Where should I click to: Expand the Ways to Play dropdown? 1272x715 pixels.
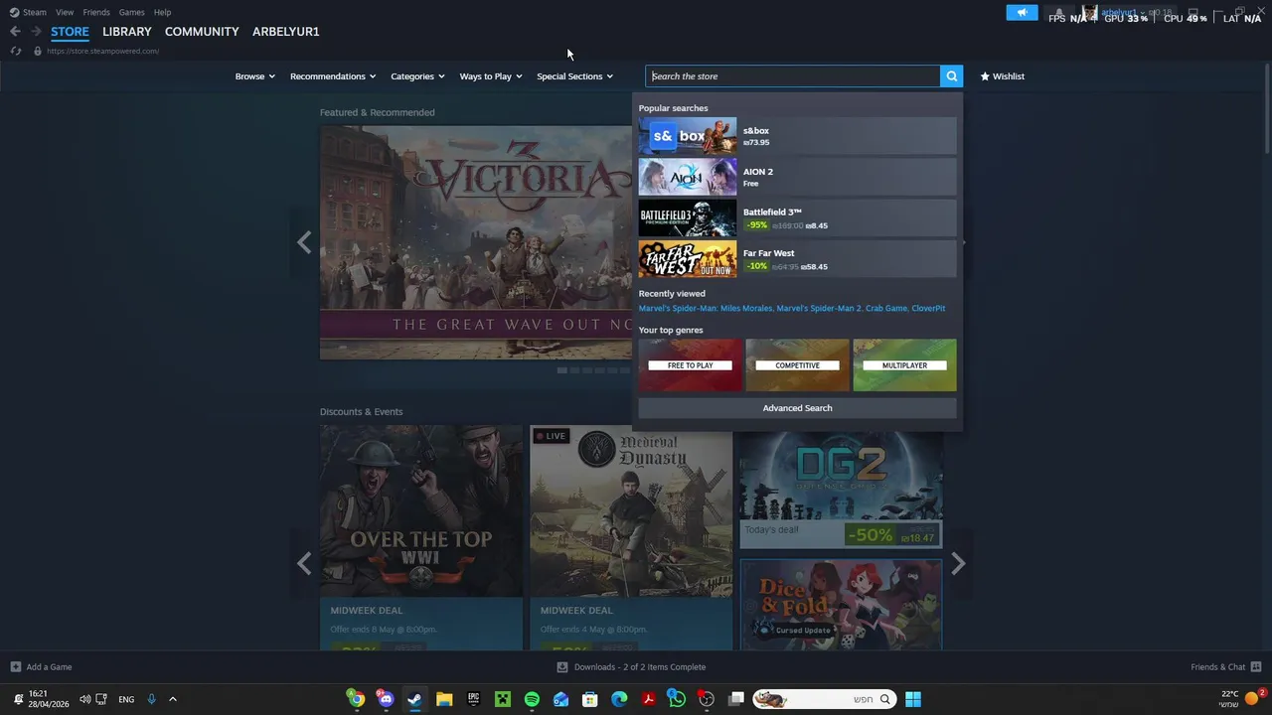(x=491, y=76)
